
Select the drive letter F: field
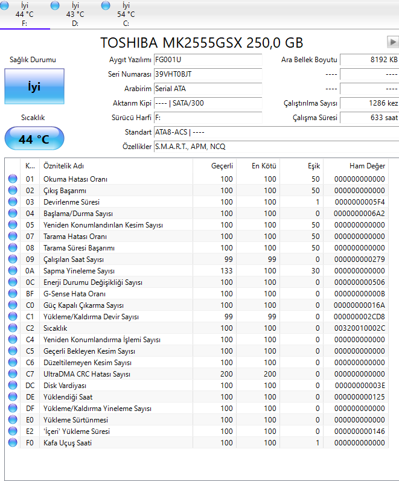208,118
